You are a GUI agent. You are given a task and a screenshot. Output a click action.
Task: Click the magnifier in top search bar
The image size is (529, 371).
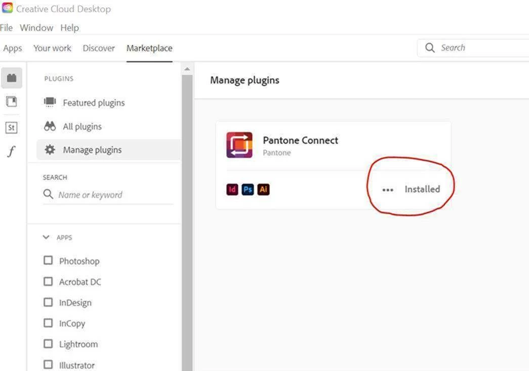click(x=430, y=48)
